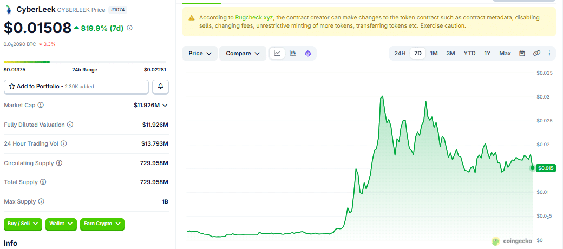Click the $13.793M trading volume value

pyautogui.click(x=155, y=143)
